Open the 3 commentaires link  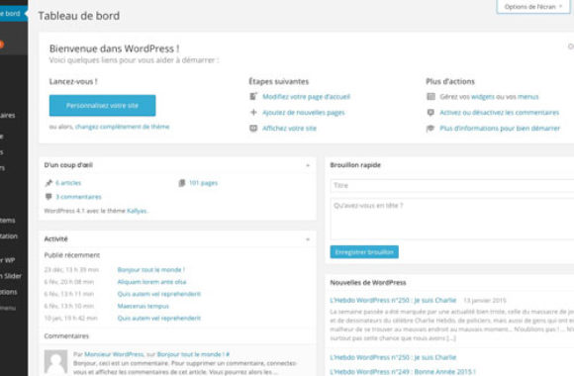(78, 197)
